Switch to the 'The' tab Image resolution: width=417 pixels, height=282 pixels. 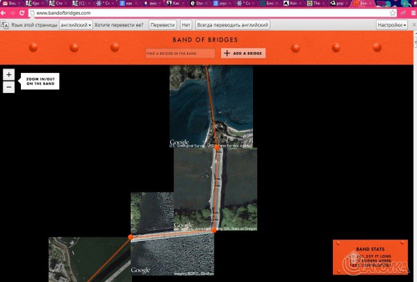(x=315, y=3)
